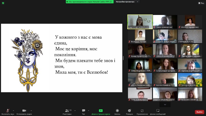The image size is (206, 116).
Task: Start recording with Запись button
Action: tap(117, 112)
